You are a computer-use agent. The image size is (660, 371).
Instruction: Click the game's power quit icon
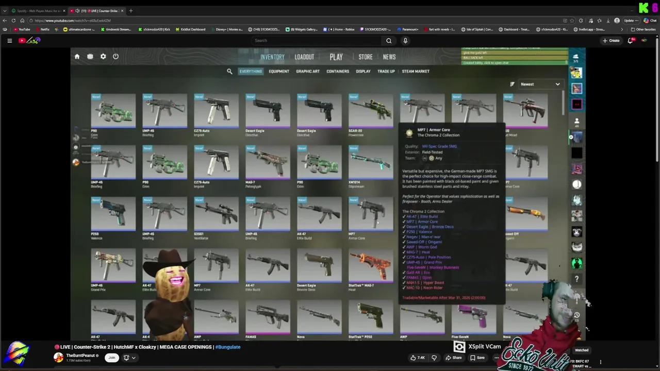115,57
